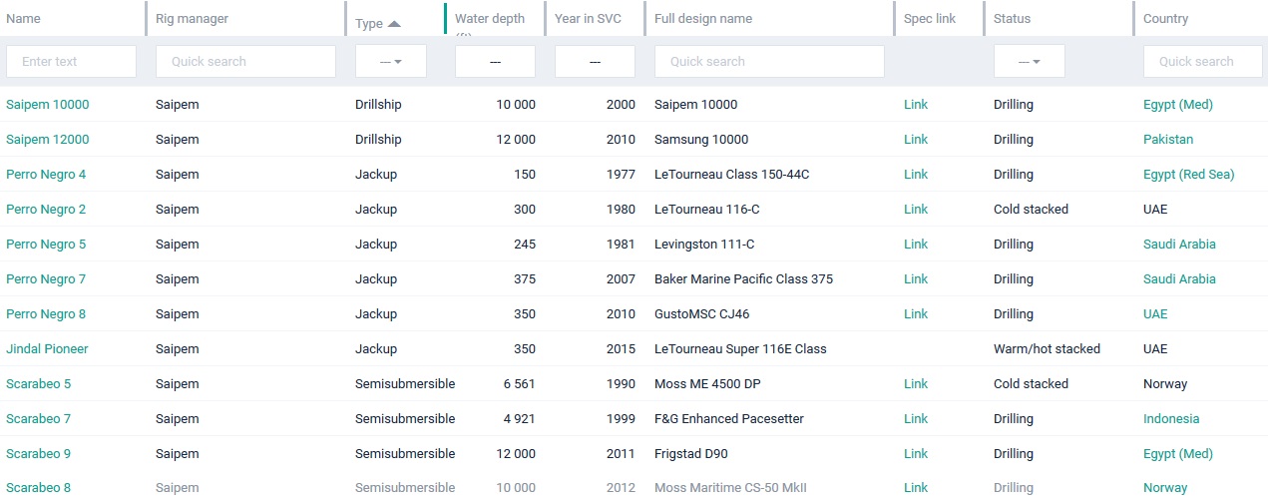Open the Perro Negro 4 rig link
This screenshot has height=503, width=1268.
(46, 175)
